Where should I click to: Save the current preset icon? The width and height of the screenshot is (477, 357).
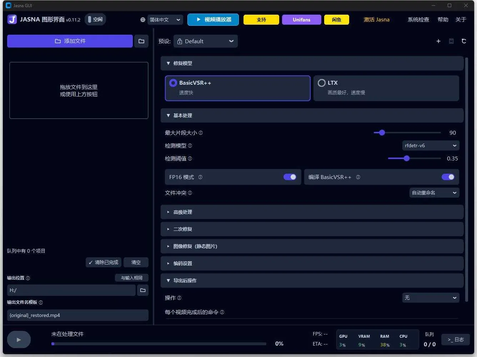point(451,41)
